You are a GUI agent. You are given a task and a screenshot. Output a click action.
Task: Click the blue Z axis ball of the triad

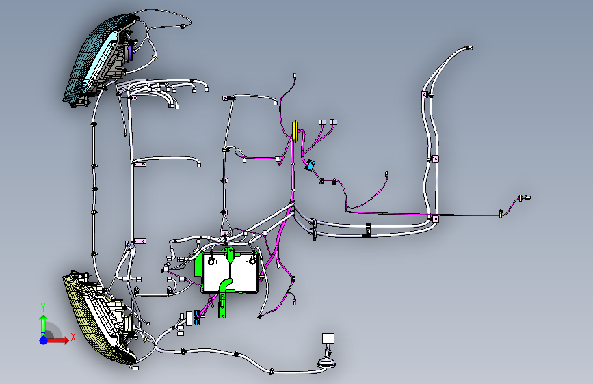(44, 340)
